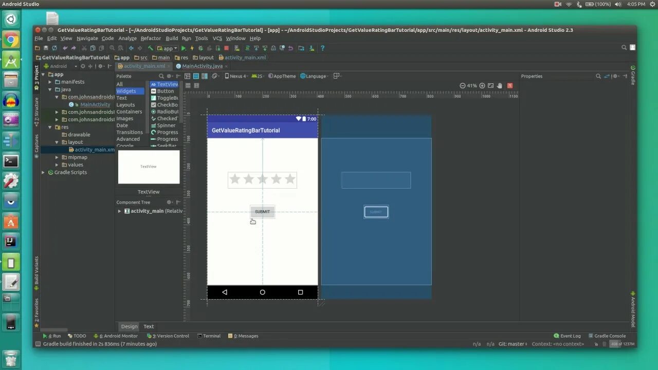Open the Gradle side panel

(633, 75)
